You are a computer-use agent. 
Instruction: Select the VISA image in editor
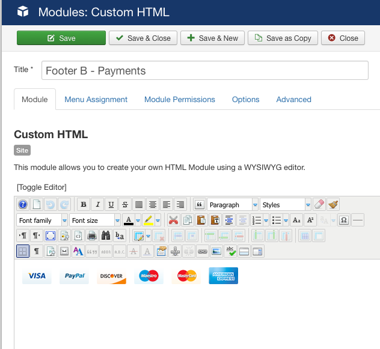(x=37, y=276)
